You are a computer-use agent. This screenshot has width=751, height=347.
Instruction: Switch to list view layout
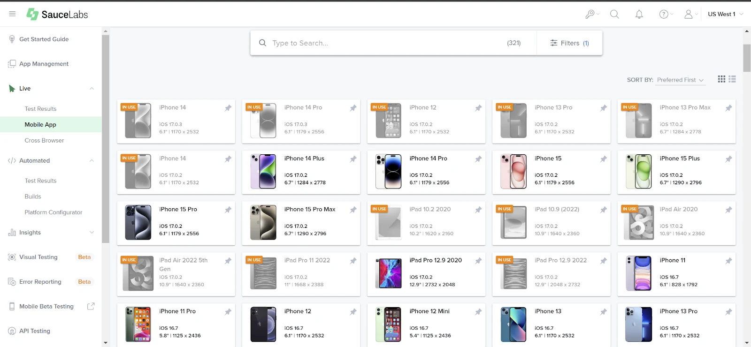point(732,79)
